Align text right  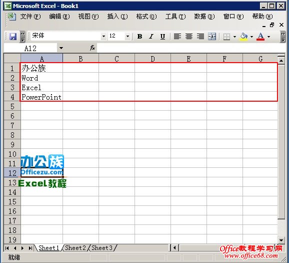point(200,37)
